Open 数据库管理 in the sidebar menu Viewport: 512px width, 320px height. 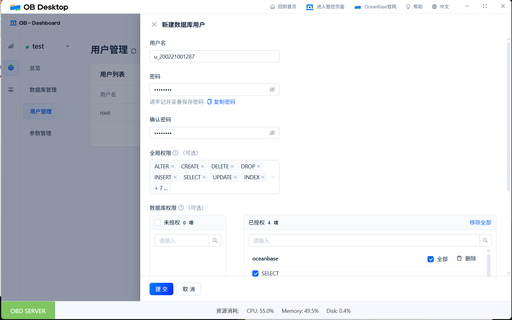[x=43, y=90]
